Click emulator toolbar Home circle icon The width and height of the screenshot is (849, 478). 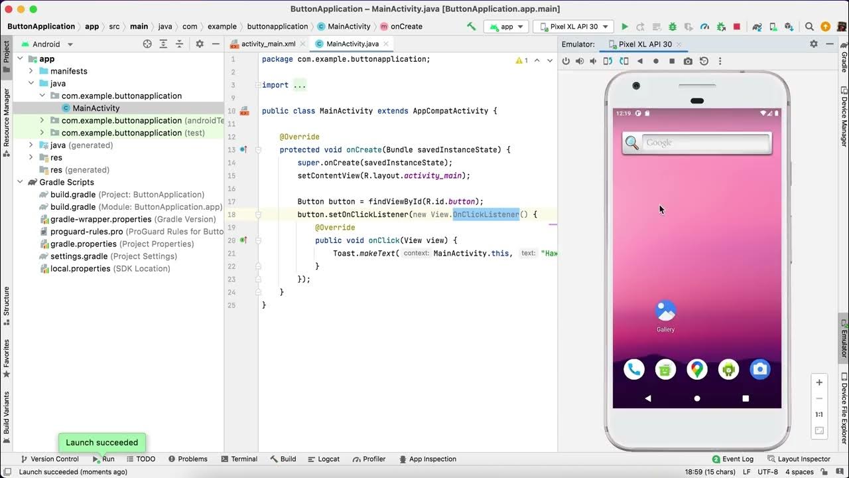click(656, 61)
